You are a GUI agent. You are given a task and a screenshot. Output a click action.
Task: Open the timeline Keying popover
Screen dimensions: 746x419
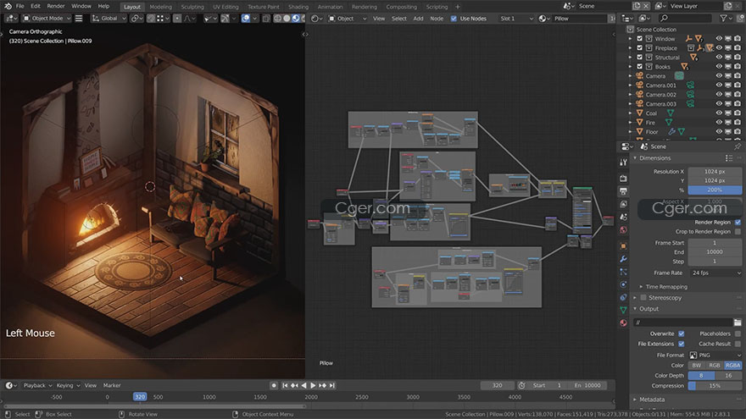coord(67,385)
